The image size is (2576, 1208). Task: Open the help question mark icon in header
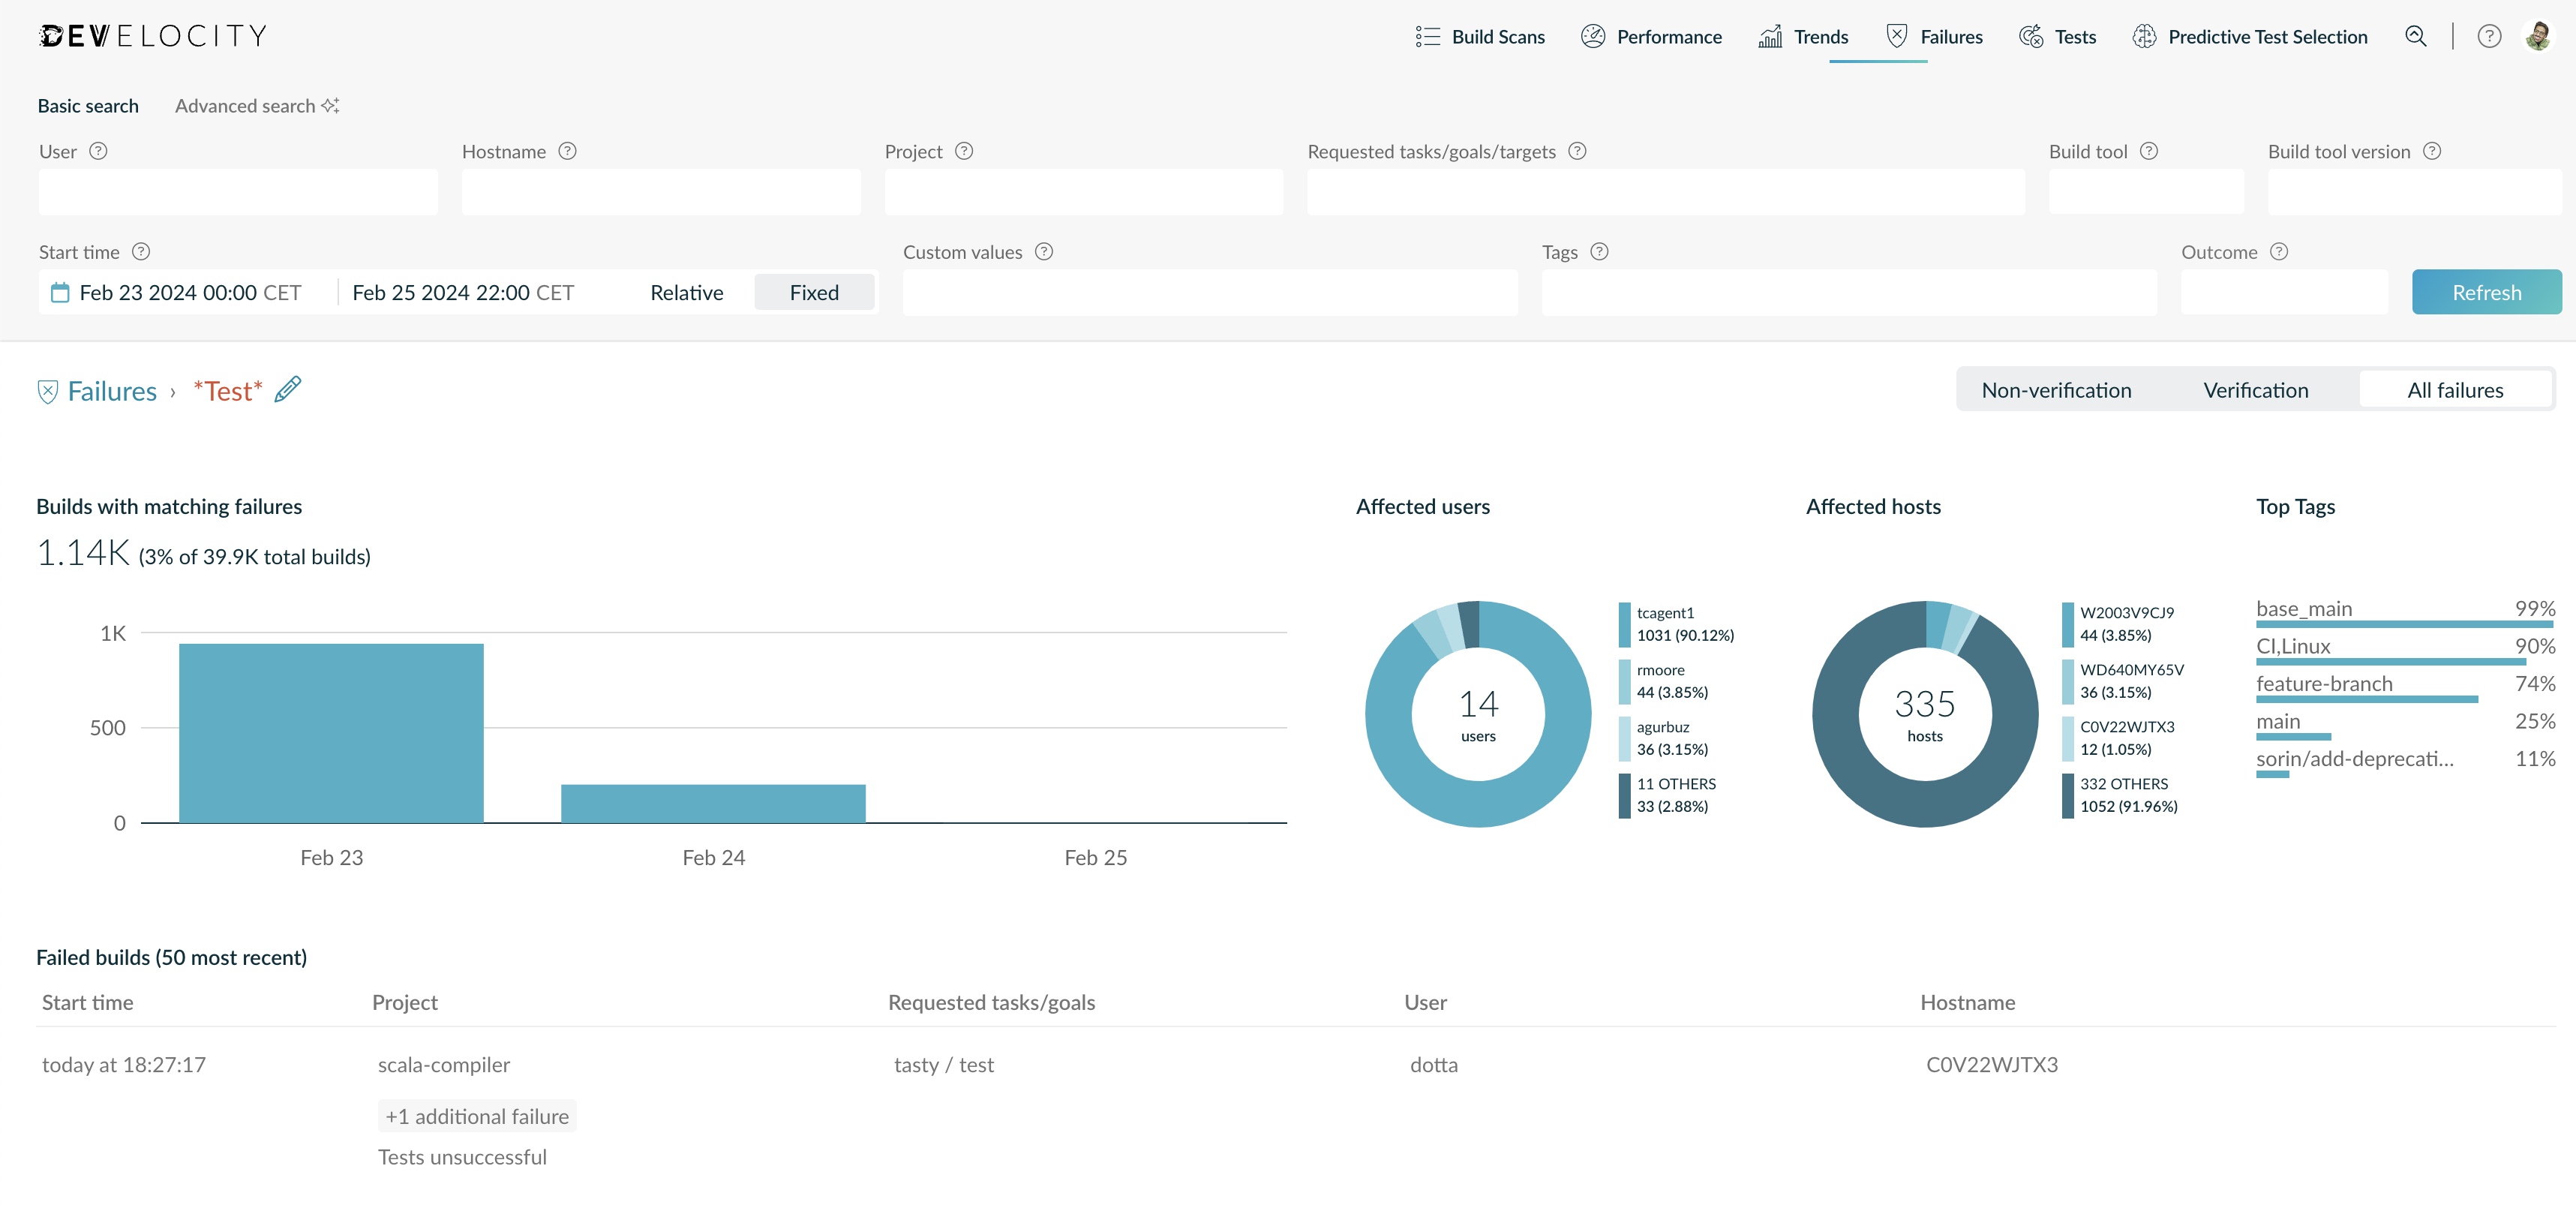coord(2489,37)
